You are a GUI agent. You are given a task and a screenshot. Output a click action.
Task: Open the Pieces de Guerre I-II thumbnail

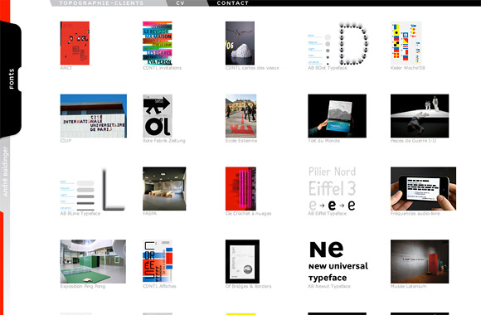pos(420,116)
